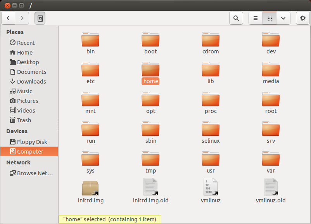Switch to list view
The width and height of the screenshot is (311, 224).
[255, 18]
